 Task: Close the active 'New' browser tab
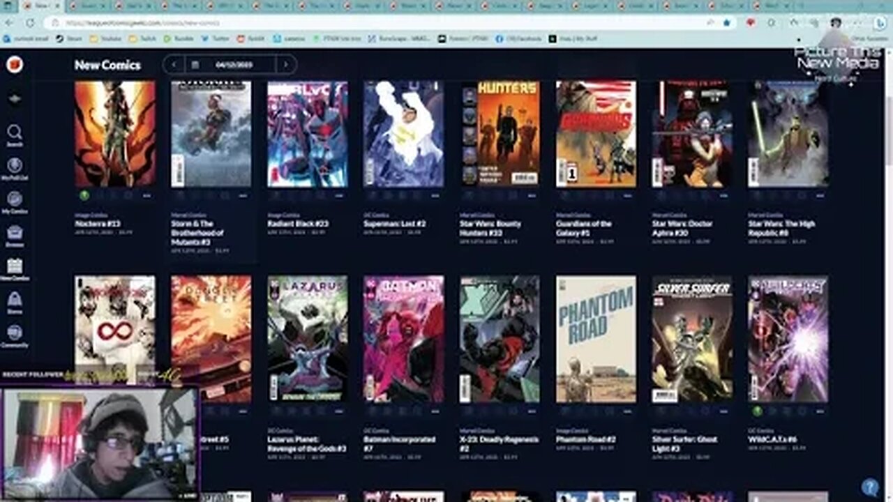tap(57, 6)
